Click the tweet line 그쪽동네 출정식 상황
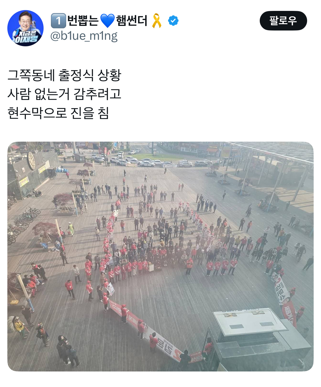The width and height of the screenshot is (321, 387). click(x=64, y=75)
